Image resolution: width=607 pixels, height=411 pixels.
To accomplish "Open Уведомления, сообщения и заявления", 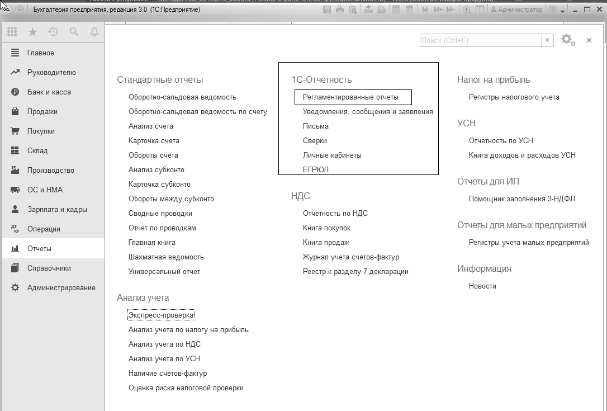I will coord(368,112).
